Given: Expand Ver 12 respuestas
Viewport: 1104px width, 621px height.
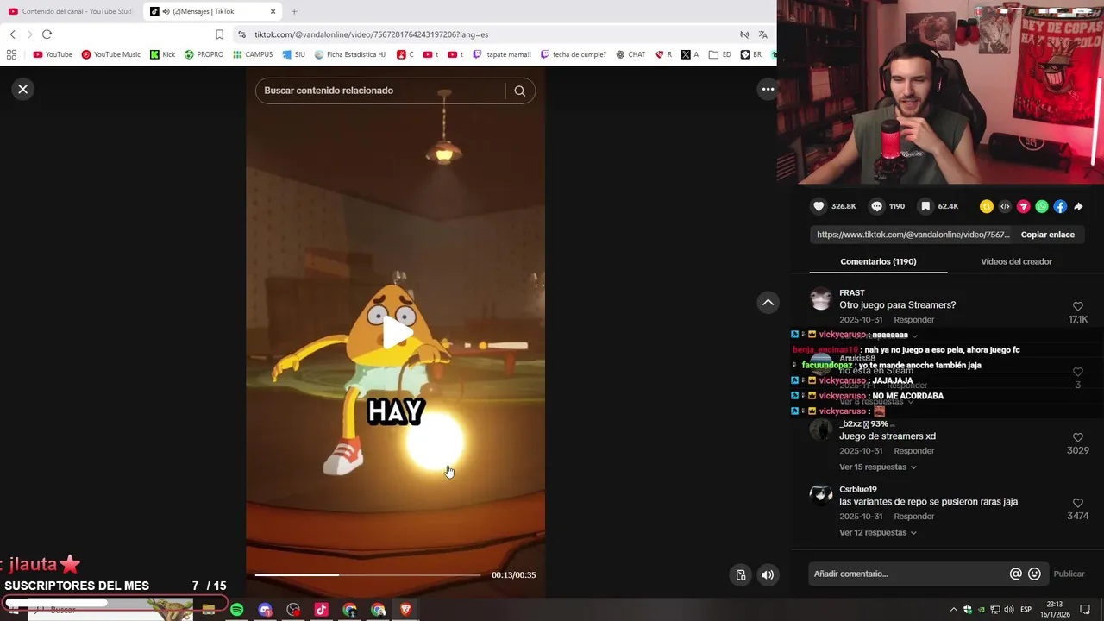Looking at the screenshot, I should tap(877, 532).
